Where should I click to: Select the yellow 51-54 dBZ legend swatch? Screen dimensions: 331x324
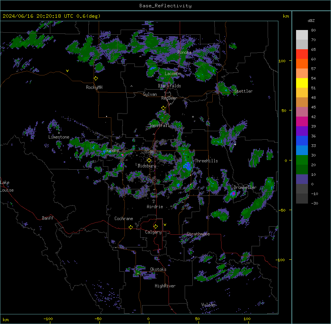coord(302,83)
